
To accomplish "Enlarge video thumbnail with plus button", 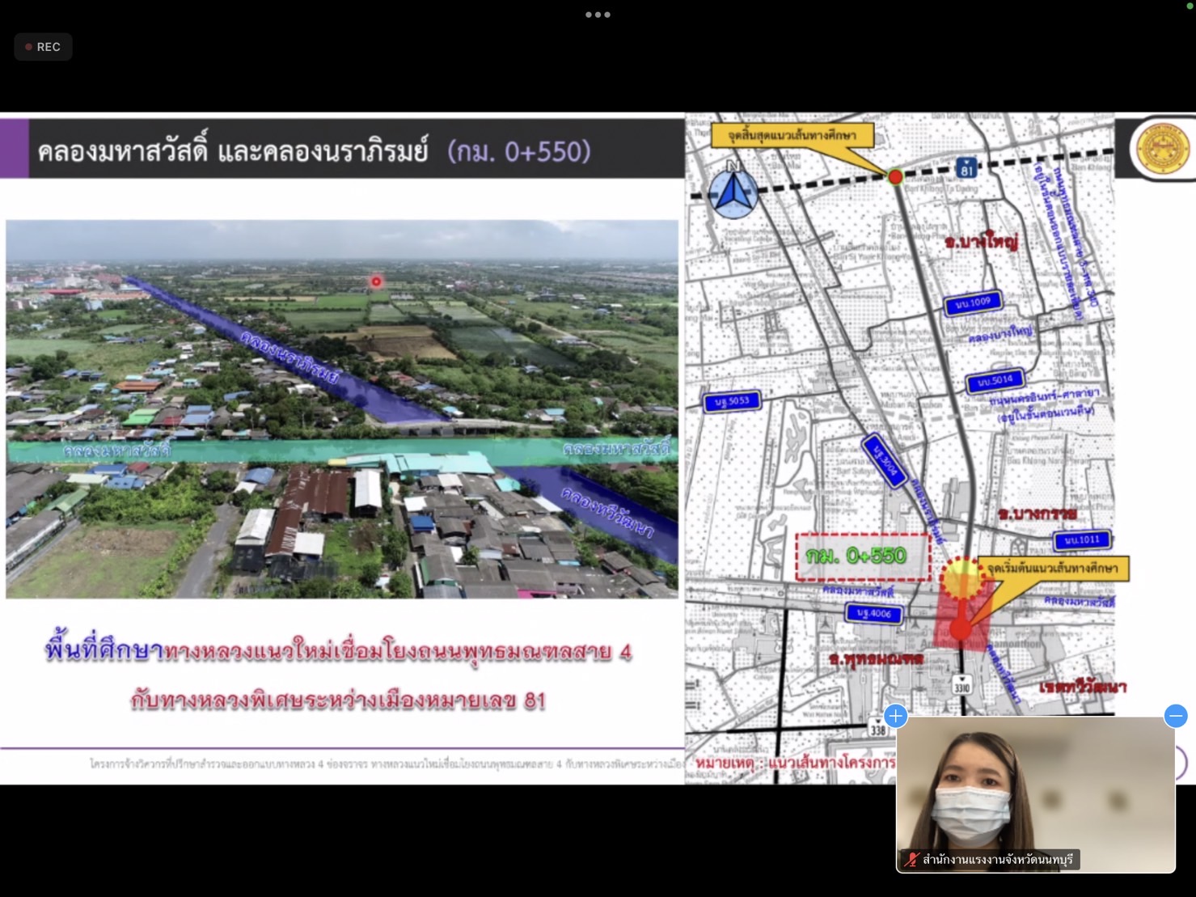I will point(895,716).
